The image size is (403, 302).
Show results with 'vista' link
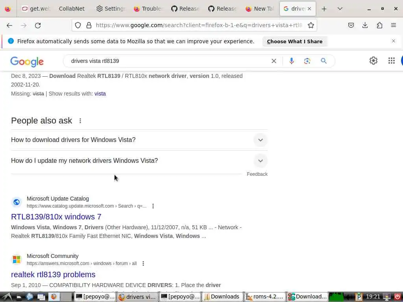point(100,94)
